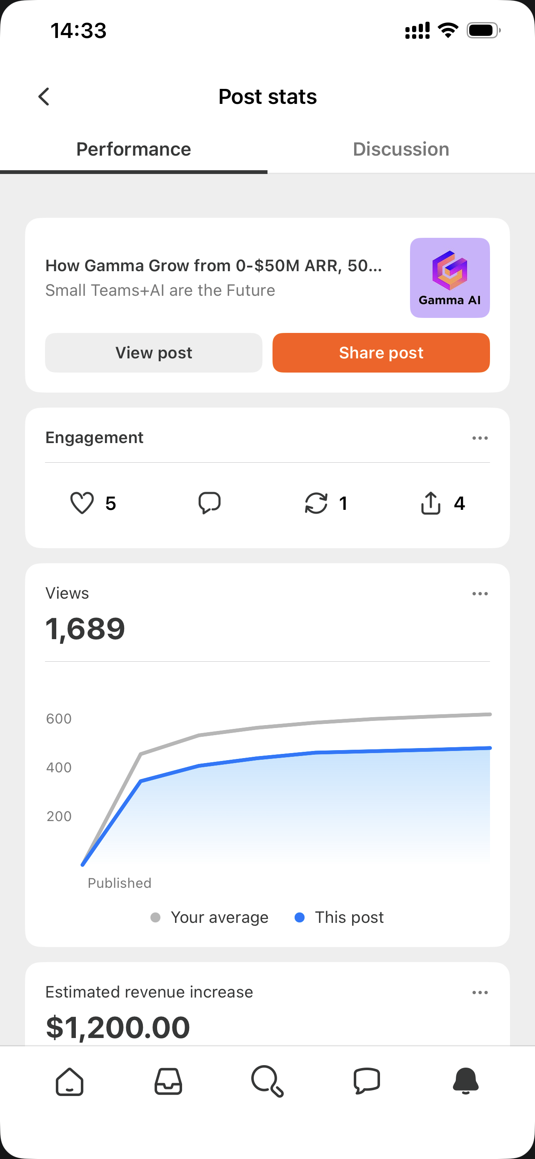This screenshot has height=1159, width=535.
Task: Open the Inbox tray icon
Action: (168, 1082)
